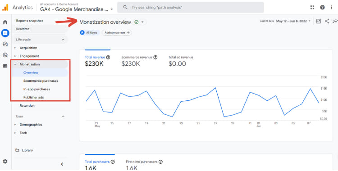
Task: Open Reports snapshot
Action: click(x=30, y=21)
